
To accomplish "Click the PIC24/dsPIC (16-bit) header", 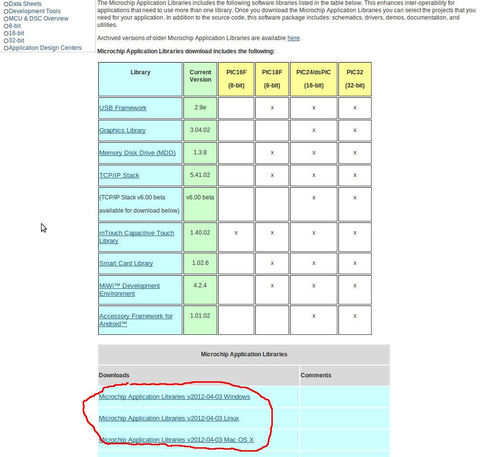I will click(x=314, y=79).
